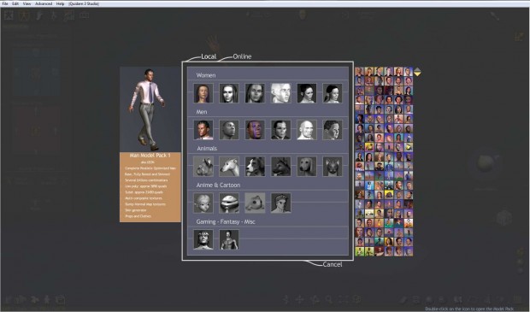Viewport: 530px width, 312px height.
Task: Select the last cat head Animals icon
Action: 333,167
